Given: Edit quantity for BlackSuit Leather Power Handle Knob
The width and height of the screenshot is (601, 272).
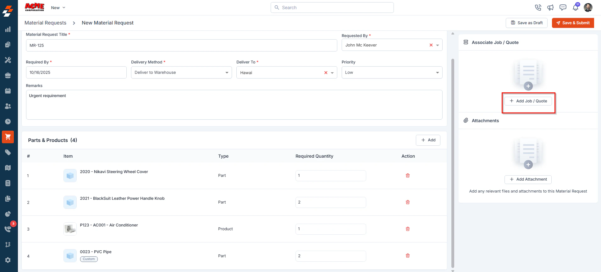Looking at the screenshot, I should pyautogui.click(x=331, y=202).
